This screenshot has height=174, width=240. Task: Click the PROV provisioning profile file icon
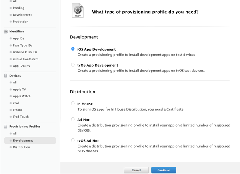point(78,11)
